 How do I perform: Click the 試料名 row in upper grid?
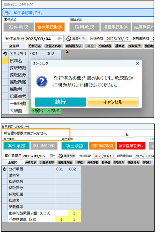(19, 61)
